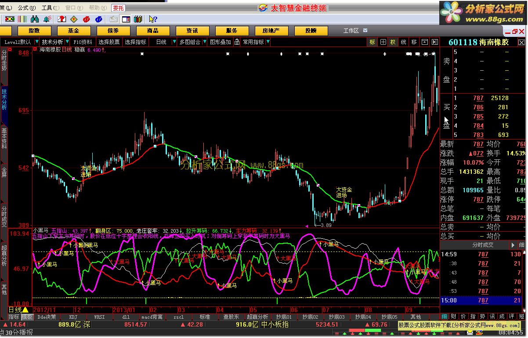Click the 移 move chart button
This screenshot has width=528, height=338.
click(x=414, y=42)
